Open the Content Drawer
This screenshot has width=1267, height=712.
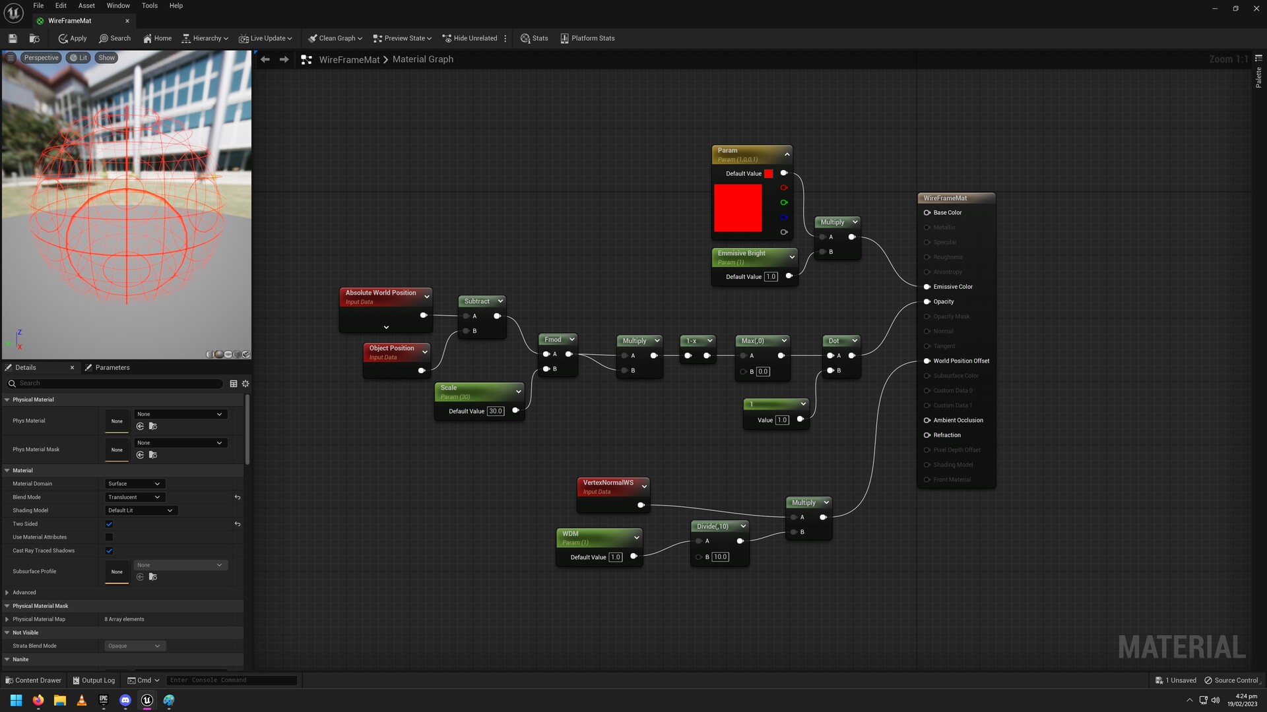33,680
